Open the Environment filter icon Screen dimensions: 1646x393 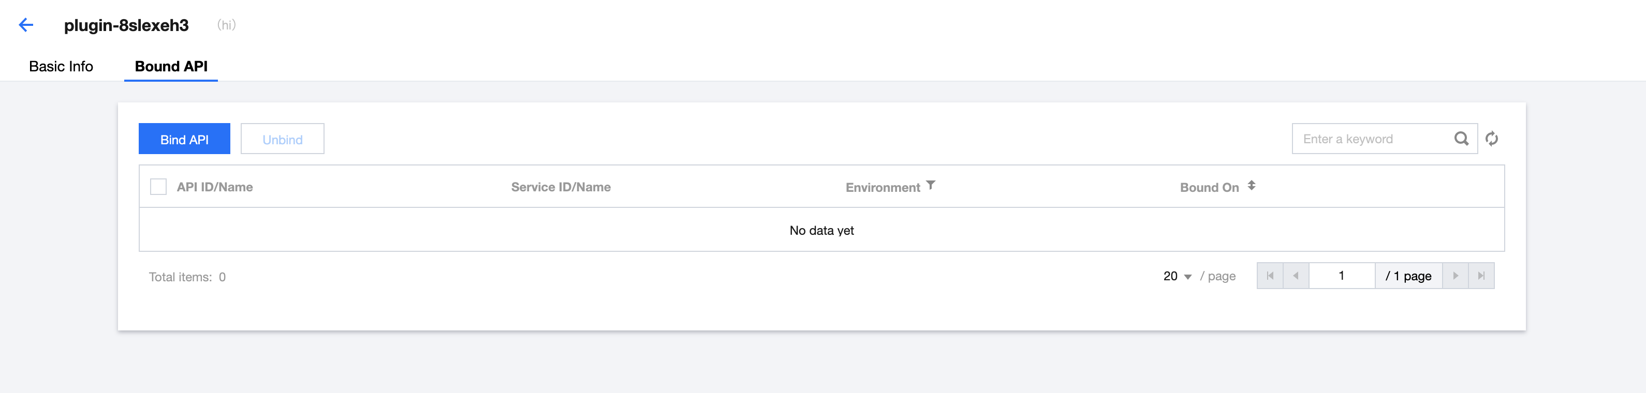[931, 185]
